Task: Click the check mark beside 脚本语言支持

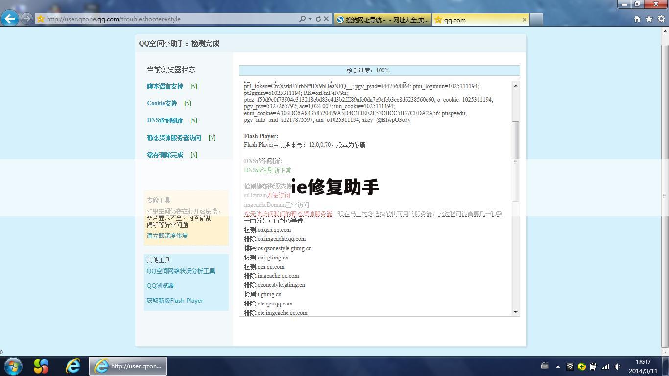Action: [x=194, y=86]
